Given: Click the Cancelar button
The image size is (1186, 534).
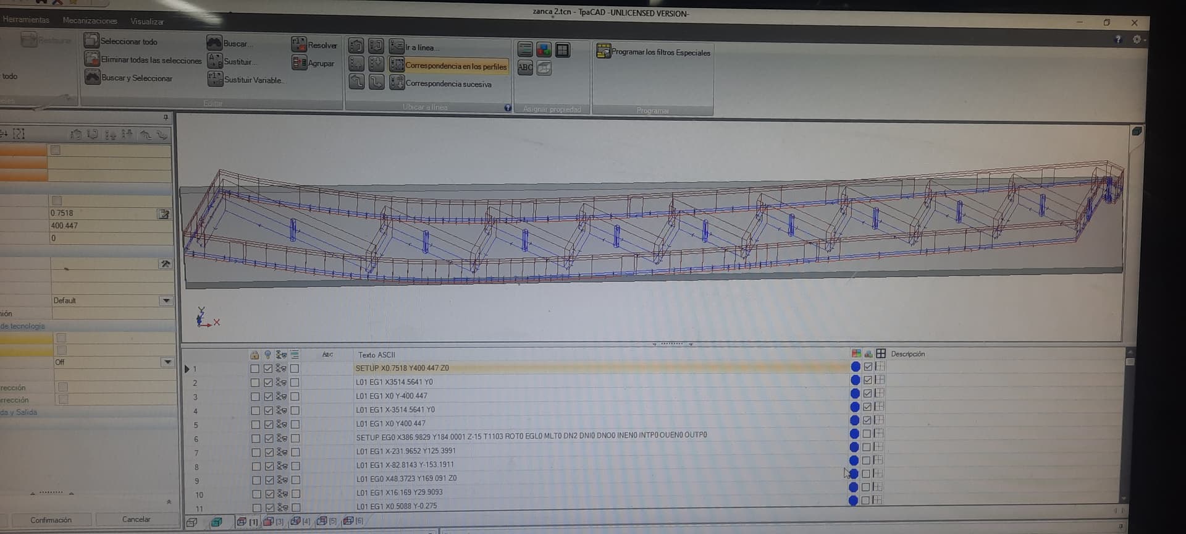Looking at the screenshot, I should point(136,520).
